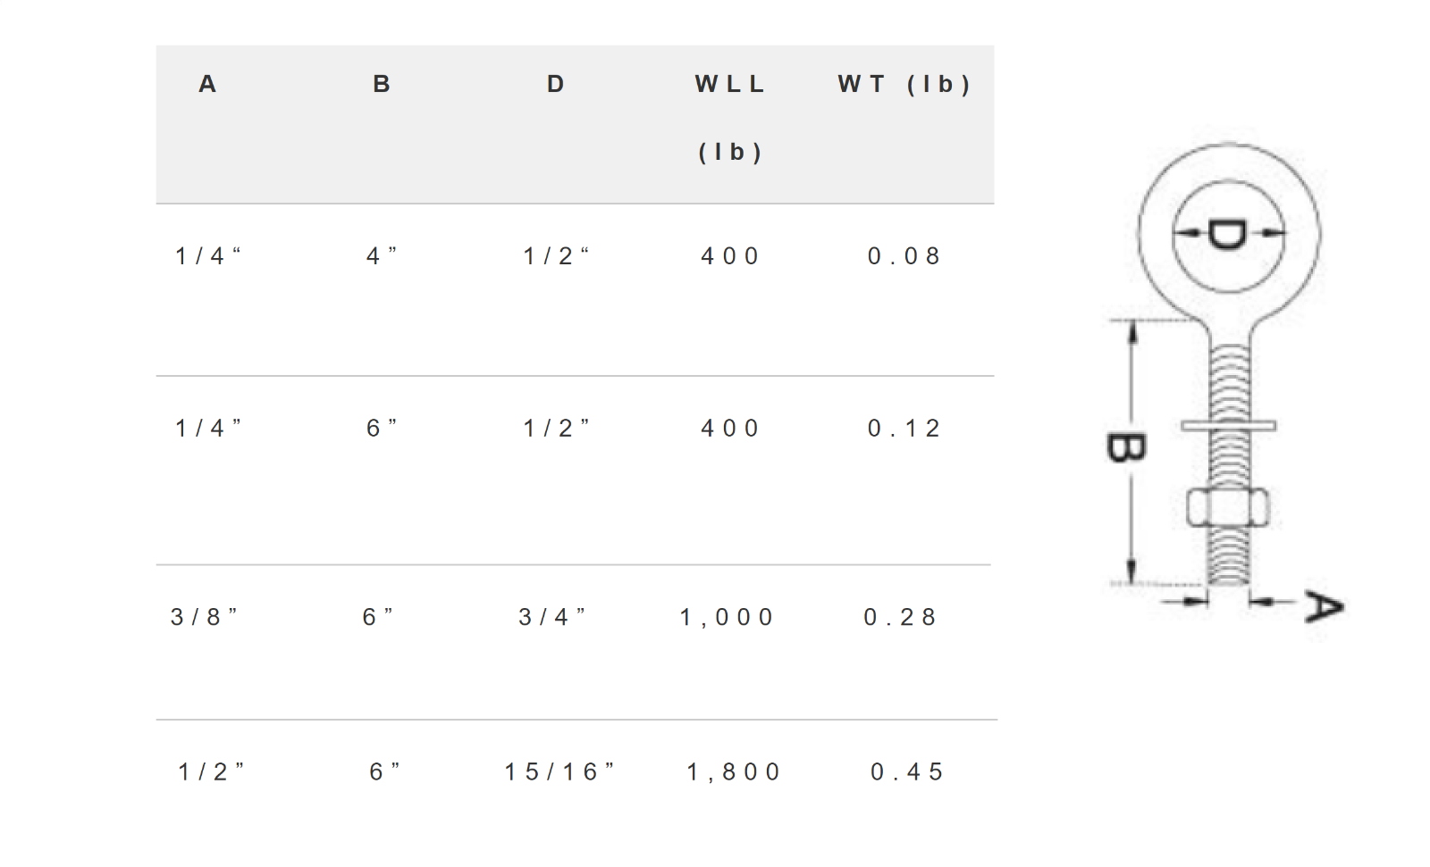Select the 15/16" eye diameter cell
This screenshot has width=1430, height=867.
tap(559, 771)
